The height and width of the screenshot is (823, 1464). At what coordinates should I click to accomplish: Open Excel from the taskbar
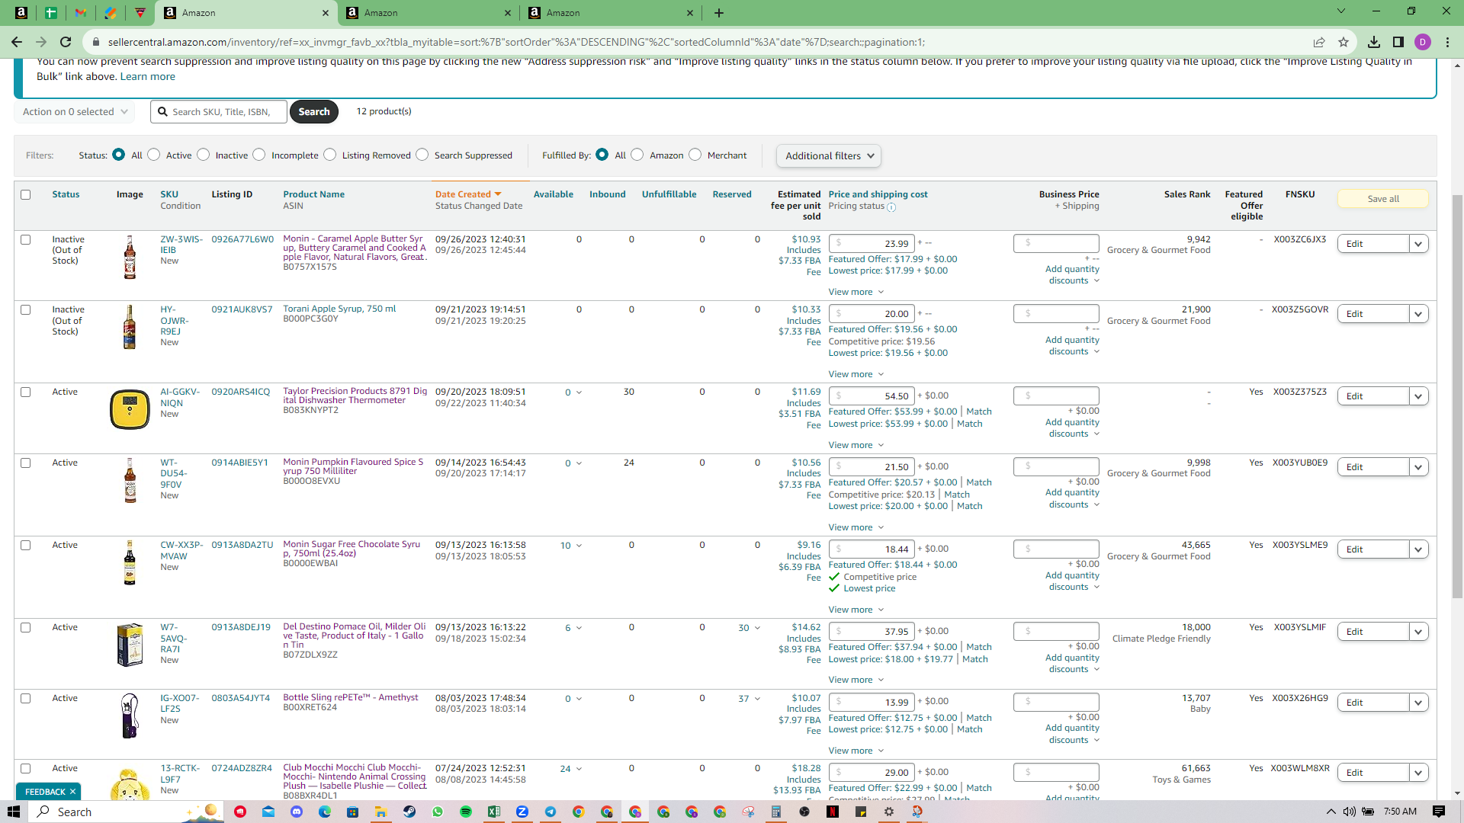coord(494,812)
